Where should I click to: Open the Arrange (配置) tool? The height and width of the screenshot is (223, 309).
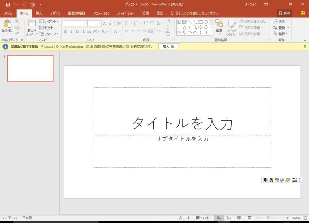(219, 26)
